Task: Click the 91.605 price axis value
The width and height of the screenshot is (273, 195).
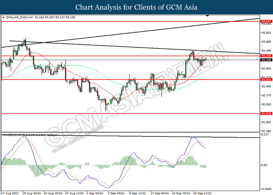Action: click(266, 122)
